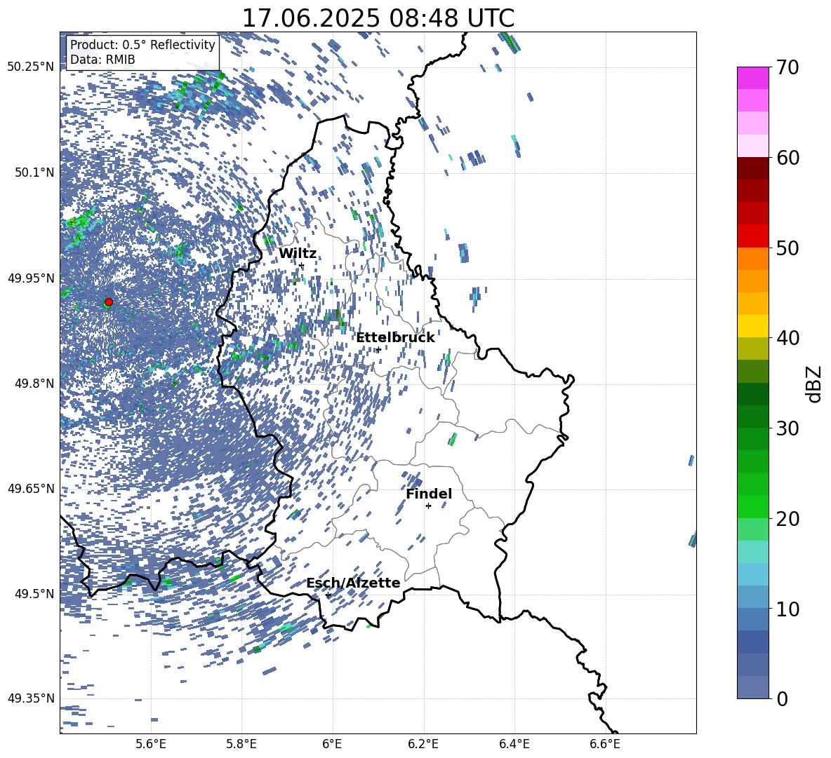Image resolution: width=831 pixels, height=758 pixels.
Task: Click the 50.1°N latitude tick label
Action: coord(34,172)
